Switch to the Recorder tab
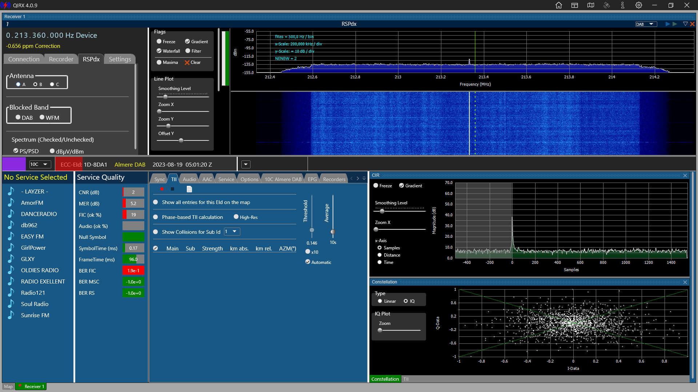Image resolution: width=698 pixels, height=392 pixels. coord(61,59)
